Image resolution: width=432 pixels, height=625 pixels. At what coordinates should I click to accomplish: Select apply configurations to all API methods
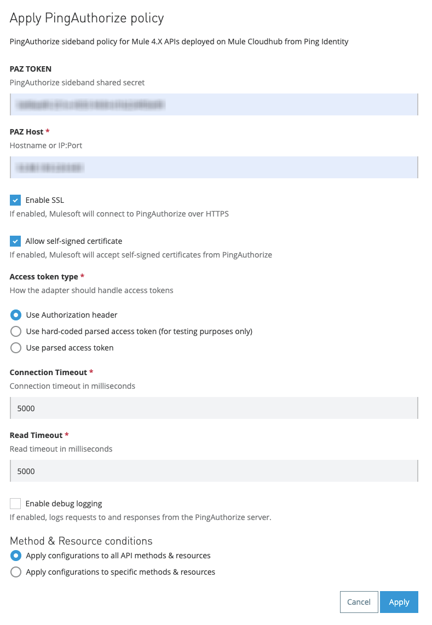click(x=16, y=555)
